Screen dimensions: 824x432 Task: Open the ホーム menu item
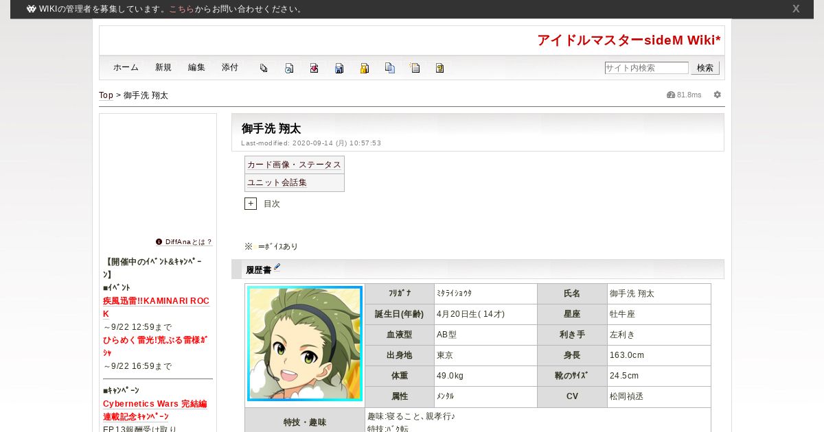pyautogui.click(x=126, y=67)
